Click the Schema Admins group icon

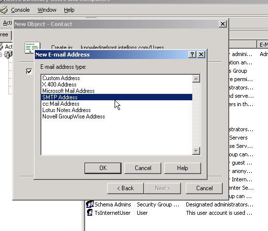click(x=89, y=204)
